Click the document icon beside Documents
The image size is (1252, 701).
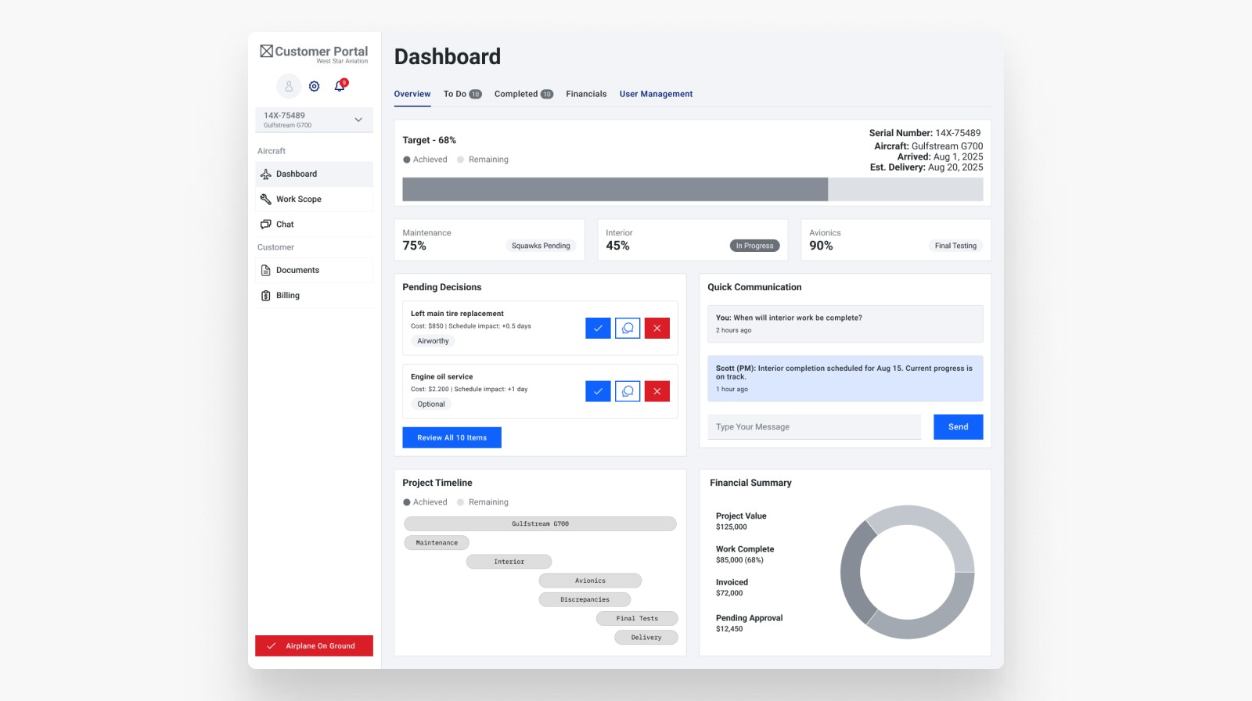(266, 271)
